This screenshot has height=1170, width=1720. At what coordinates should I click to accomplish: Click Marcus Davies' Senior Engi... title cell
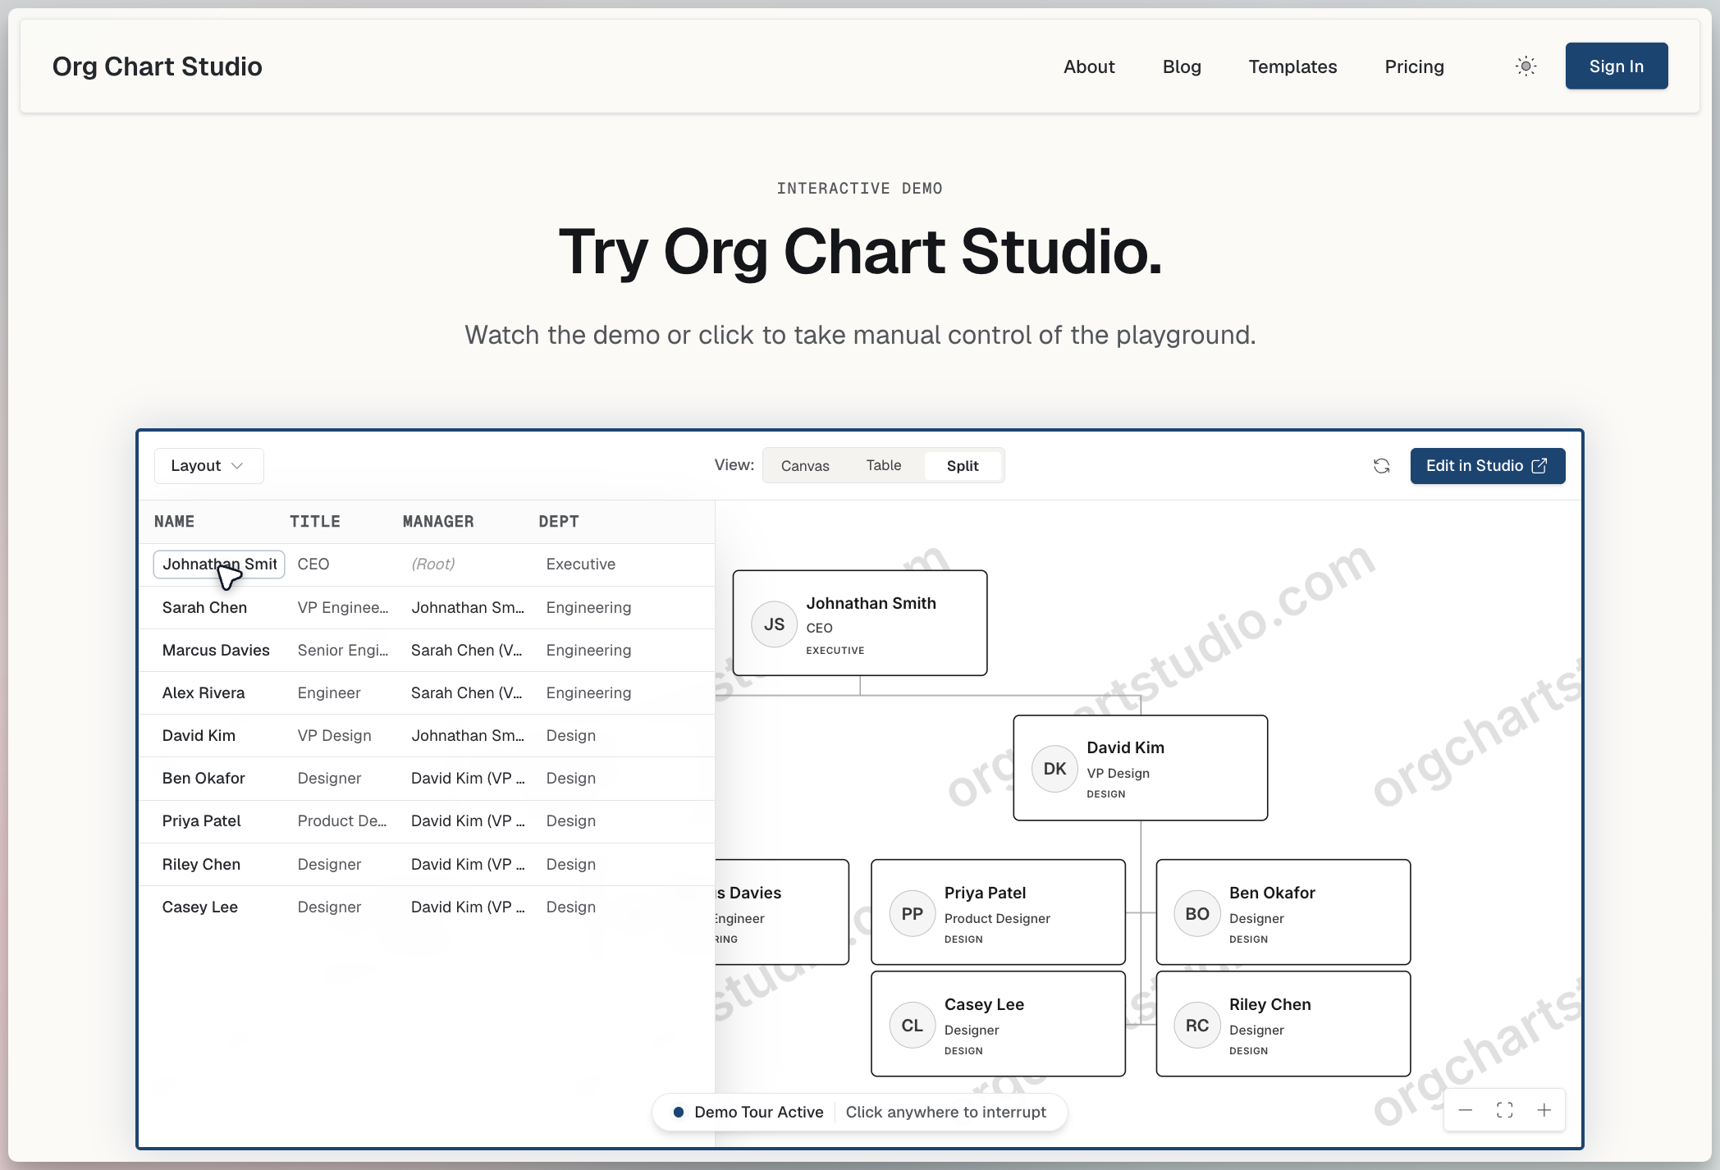coord(343,650)
